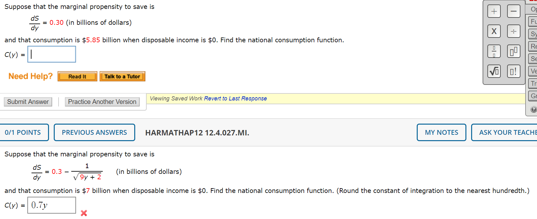Open math pad help question icon
This screenshot has width=537, height=219.
[x=534, y=109]
